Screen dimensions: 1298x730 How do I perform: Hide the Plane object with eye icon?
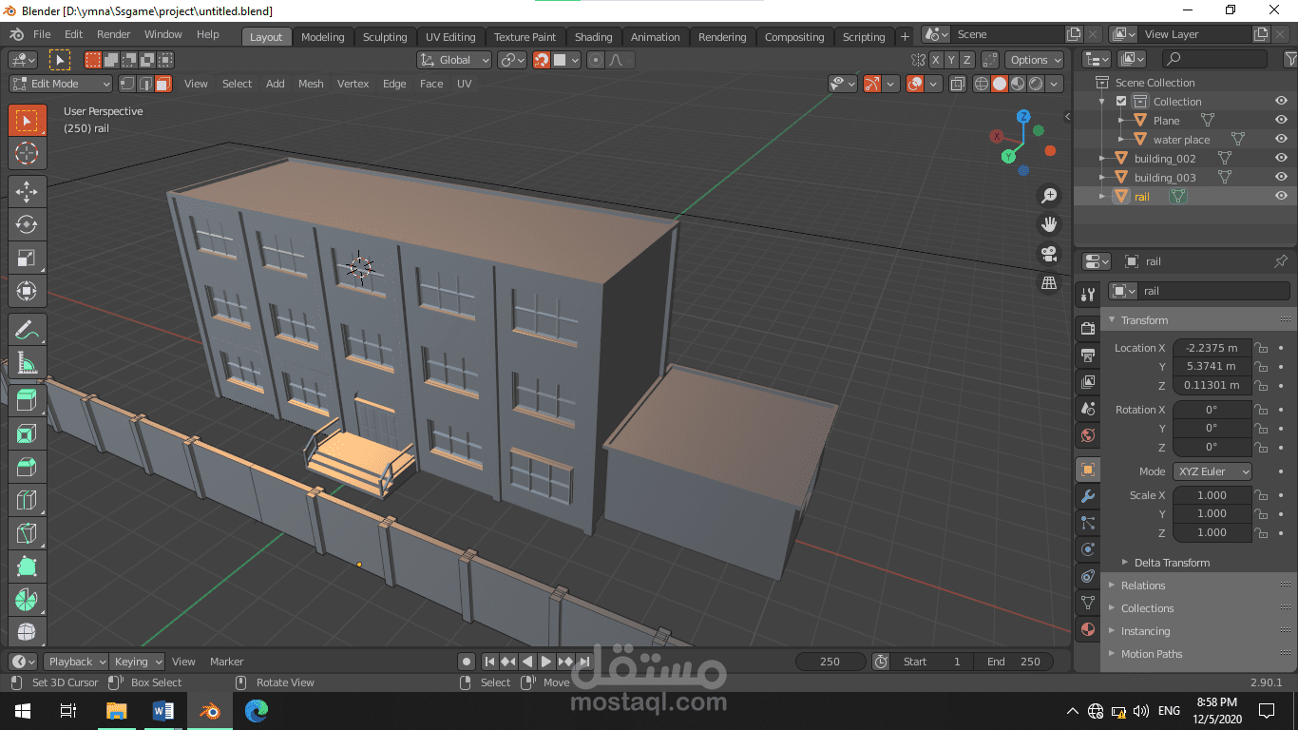(x=1281, y=121)
